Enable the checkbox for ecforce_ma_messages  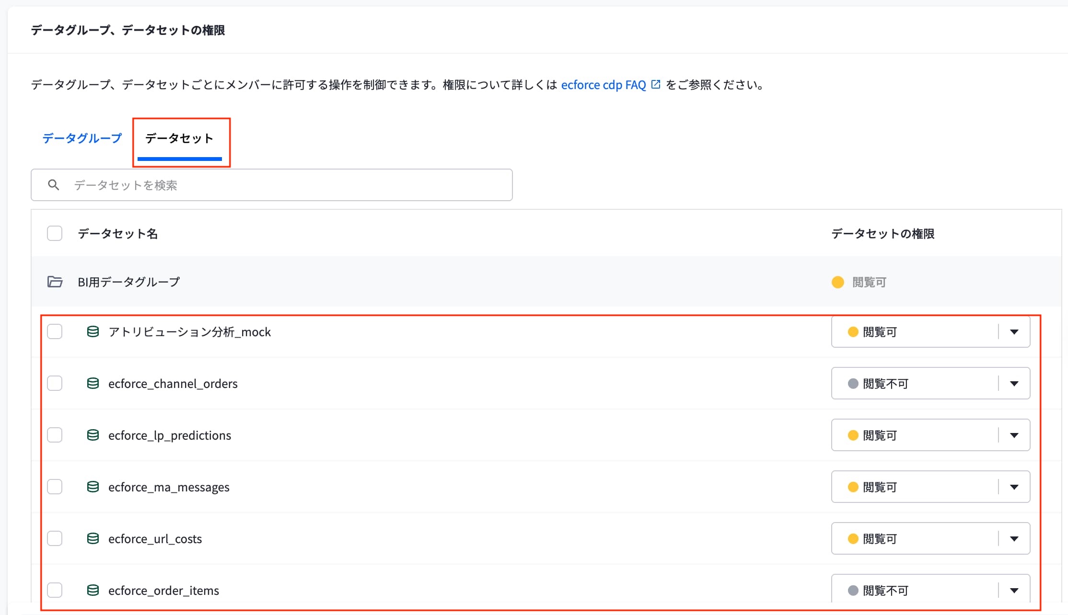pyautogui.click(x=55, y=487)
